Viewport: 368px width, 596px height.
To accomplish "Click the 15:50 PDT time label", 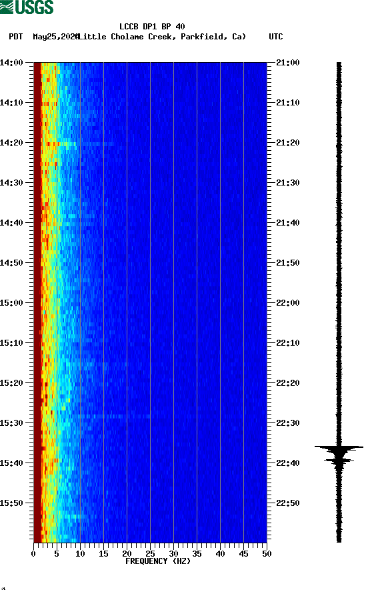I will click(11, 503).
